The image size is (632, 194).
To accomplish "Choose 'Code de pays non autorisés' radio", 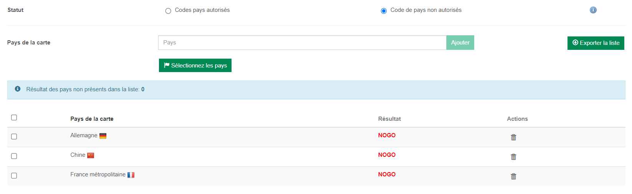I will pos(384,11).
